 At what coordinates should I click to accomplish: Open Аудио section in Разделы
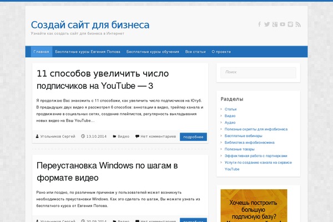point(230,123)
